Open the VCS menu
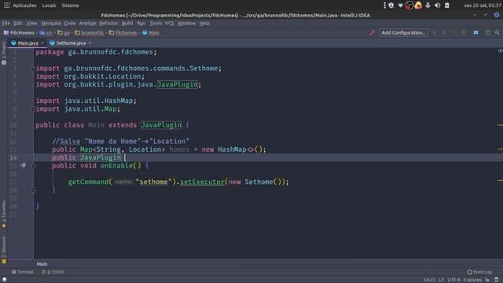This screenshot has width=503, height=283. click(x=170, y=23)
